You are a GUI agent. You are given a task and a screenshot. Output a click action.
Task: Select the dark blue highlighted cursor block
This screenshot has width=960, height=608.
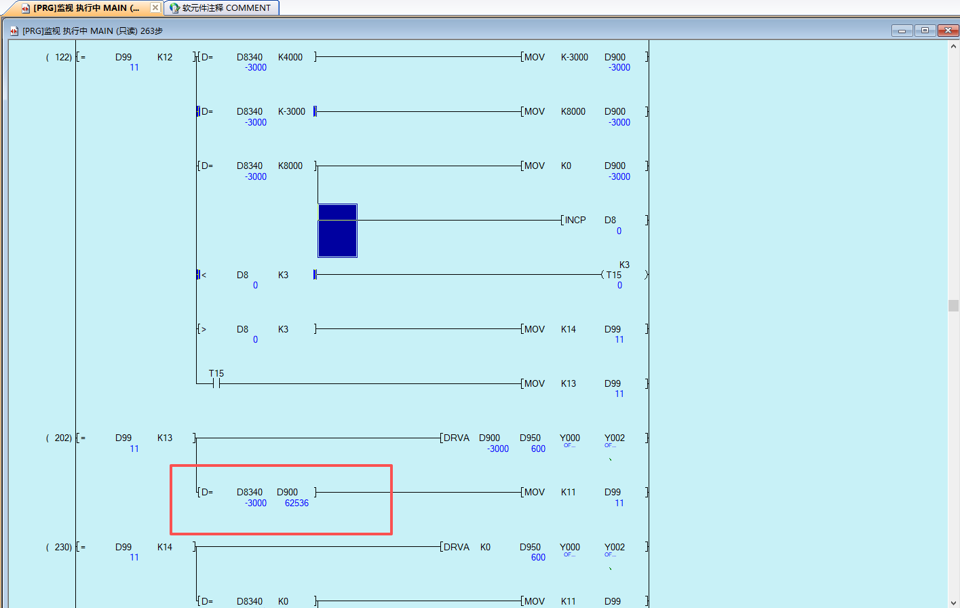pyautogui.click(x=337, y=231)
